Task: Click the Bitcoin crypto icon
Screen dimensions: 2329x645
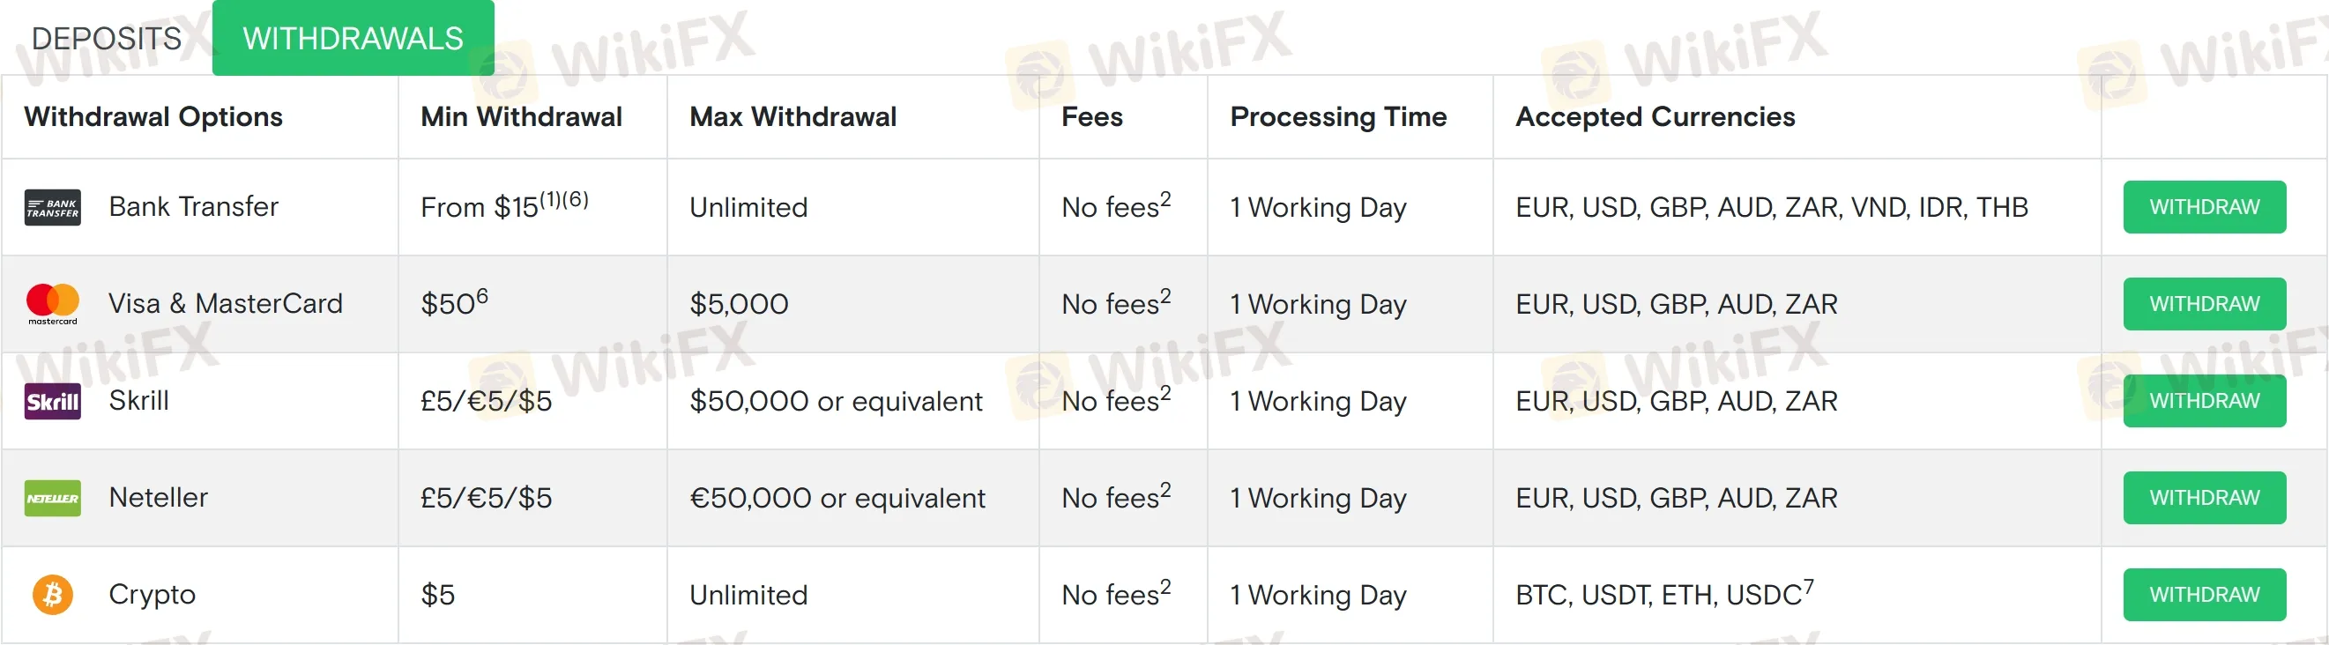Action: [52, 595]
